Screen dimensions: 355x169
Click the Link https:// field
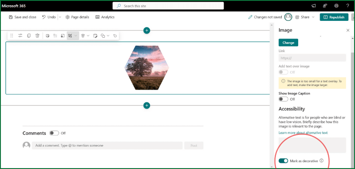(x=312, y=58)
